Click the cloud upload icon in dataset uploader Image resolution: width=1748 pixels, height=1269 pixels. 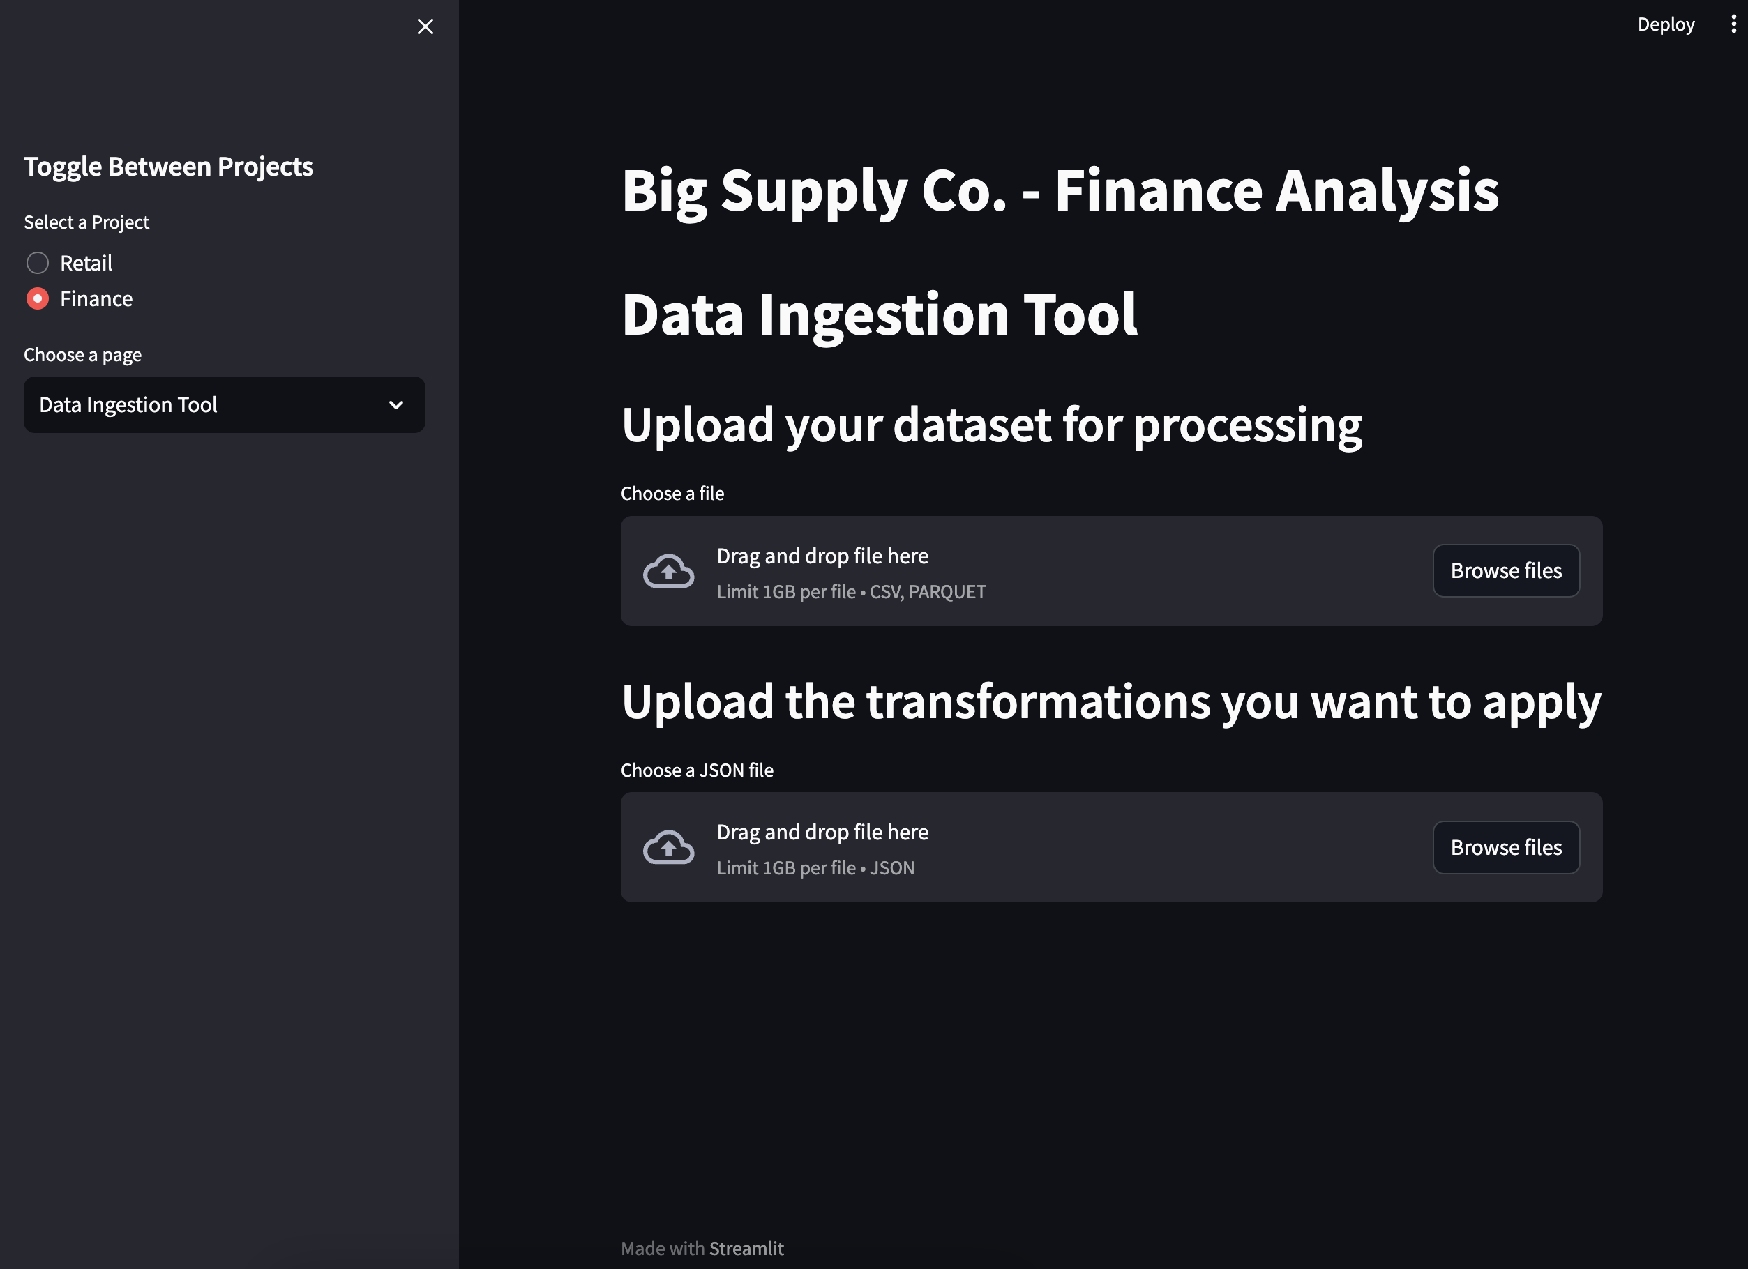click(668, 571)
